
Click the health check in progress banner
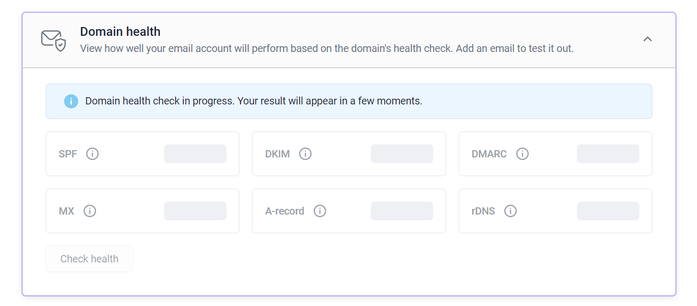349,101
